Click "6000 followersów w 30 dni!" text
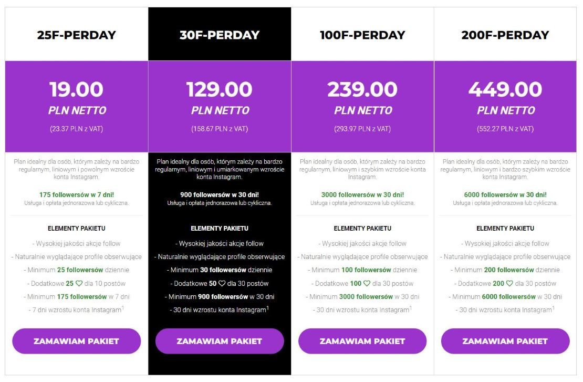The image size is (583, 382). coord(505,194)
